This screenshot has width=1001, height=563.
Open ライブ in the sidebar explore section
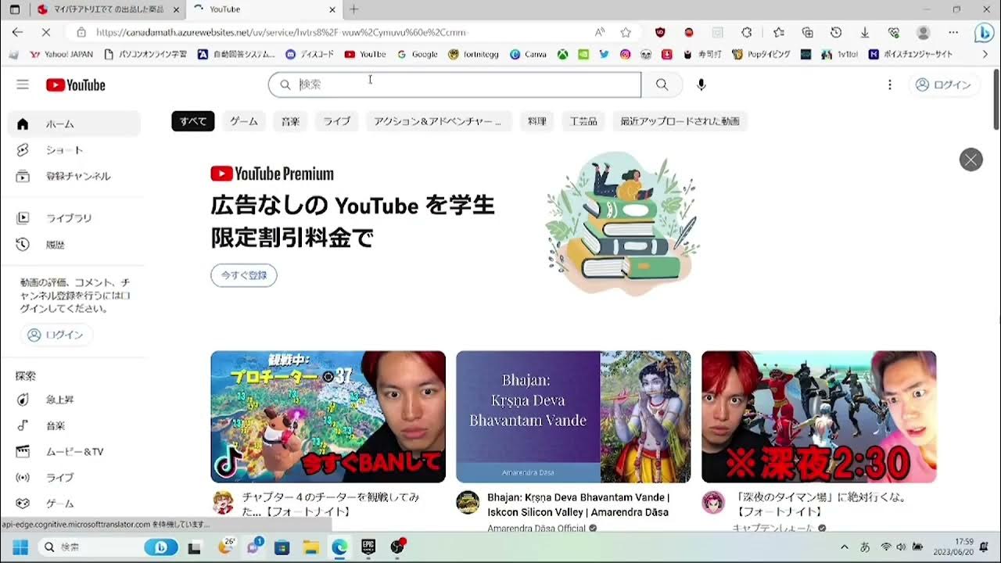coord(74,477)
